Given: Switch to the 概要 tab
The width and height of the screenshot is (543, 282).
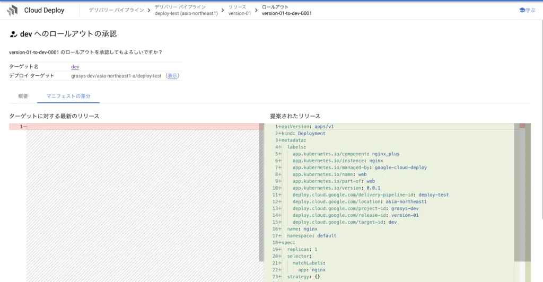Looking at the screenshot, I should click(23, 96).
